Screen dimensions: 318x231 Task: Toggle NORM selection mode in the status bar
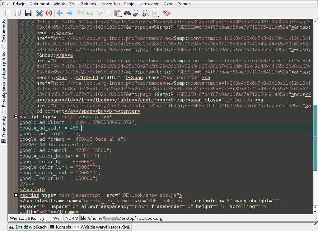[x=72, y=218]
